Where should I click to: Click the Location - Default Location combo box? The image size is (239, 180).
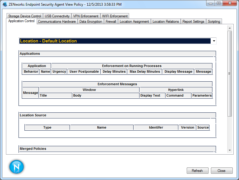pyautogui.click(x=117, y=41)
